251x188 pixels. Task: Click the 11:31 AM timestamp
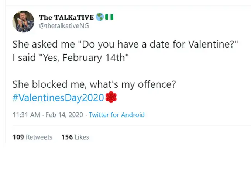tap(26, 115)
